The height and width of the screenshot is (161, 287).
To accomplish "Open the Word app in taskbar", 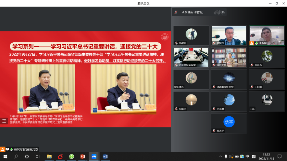I will (x=105, y=156).
